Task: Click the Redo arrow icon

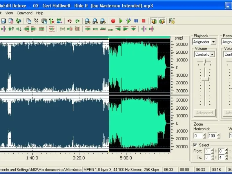Action: point(77,21)
